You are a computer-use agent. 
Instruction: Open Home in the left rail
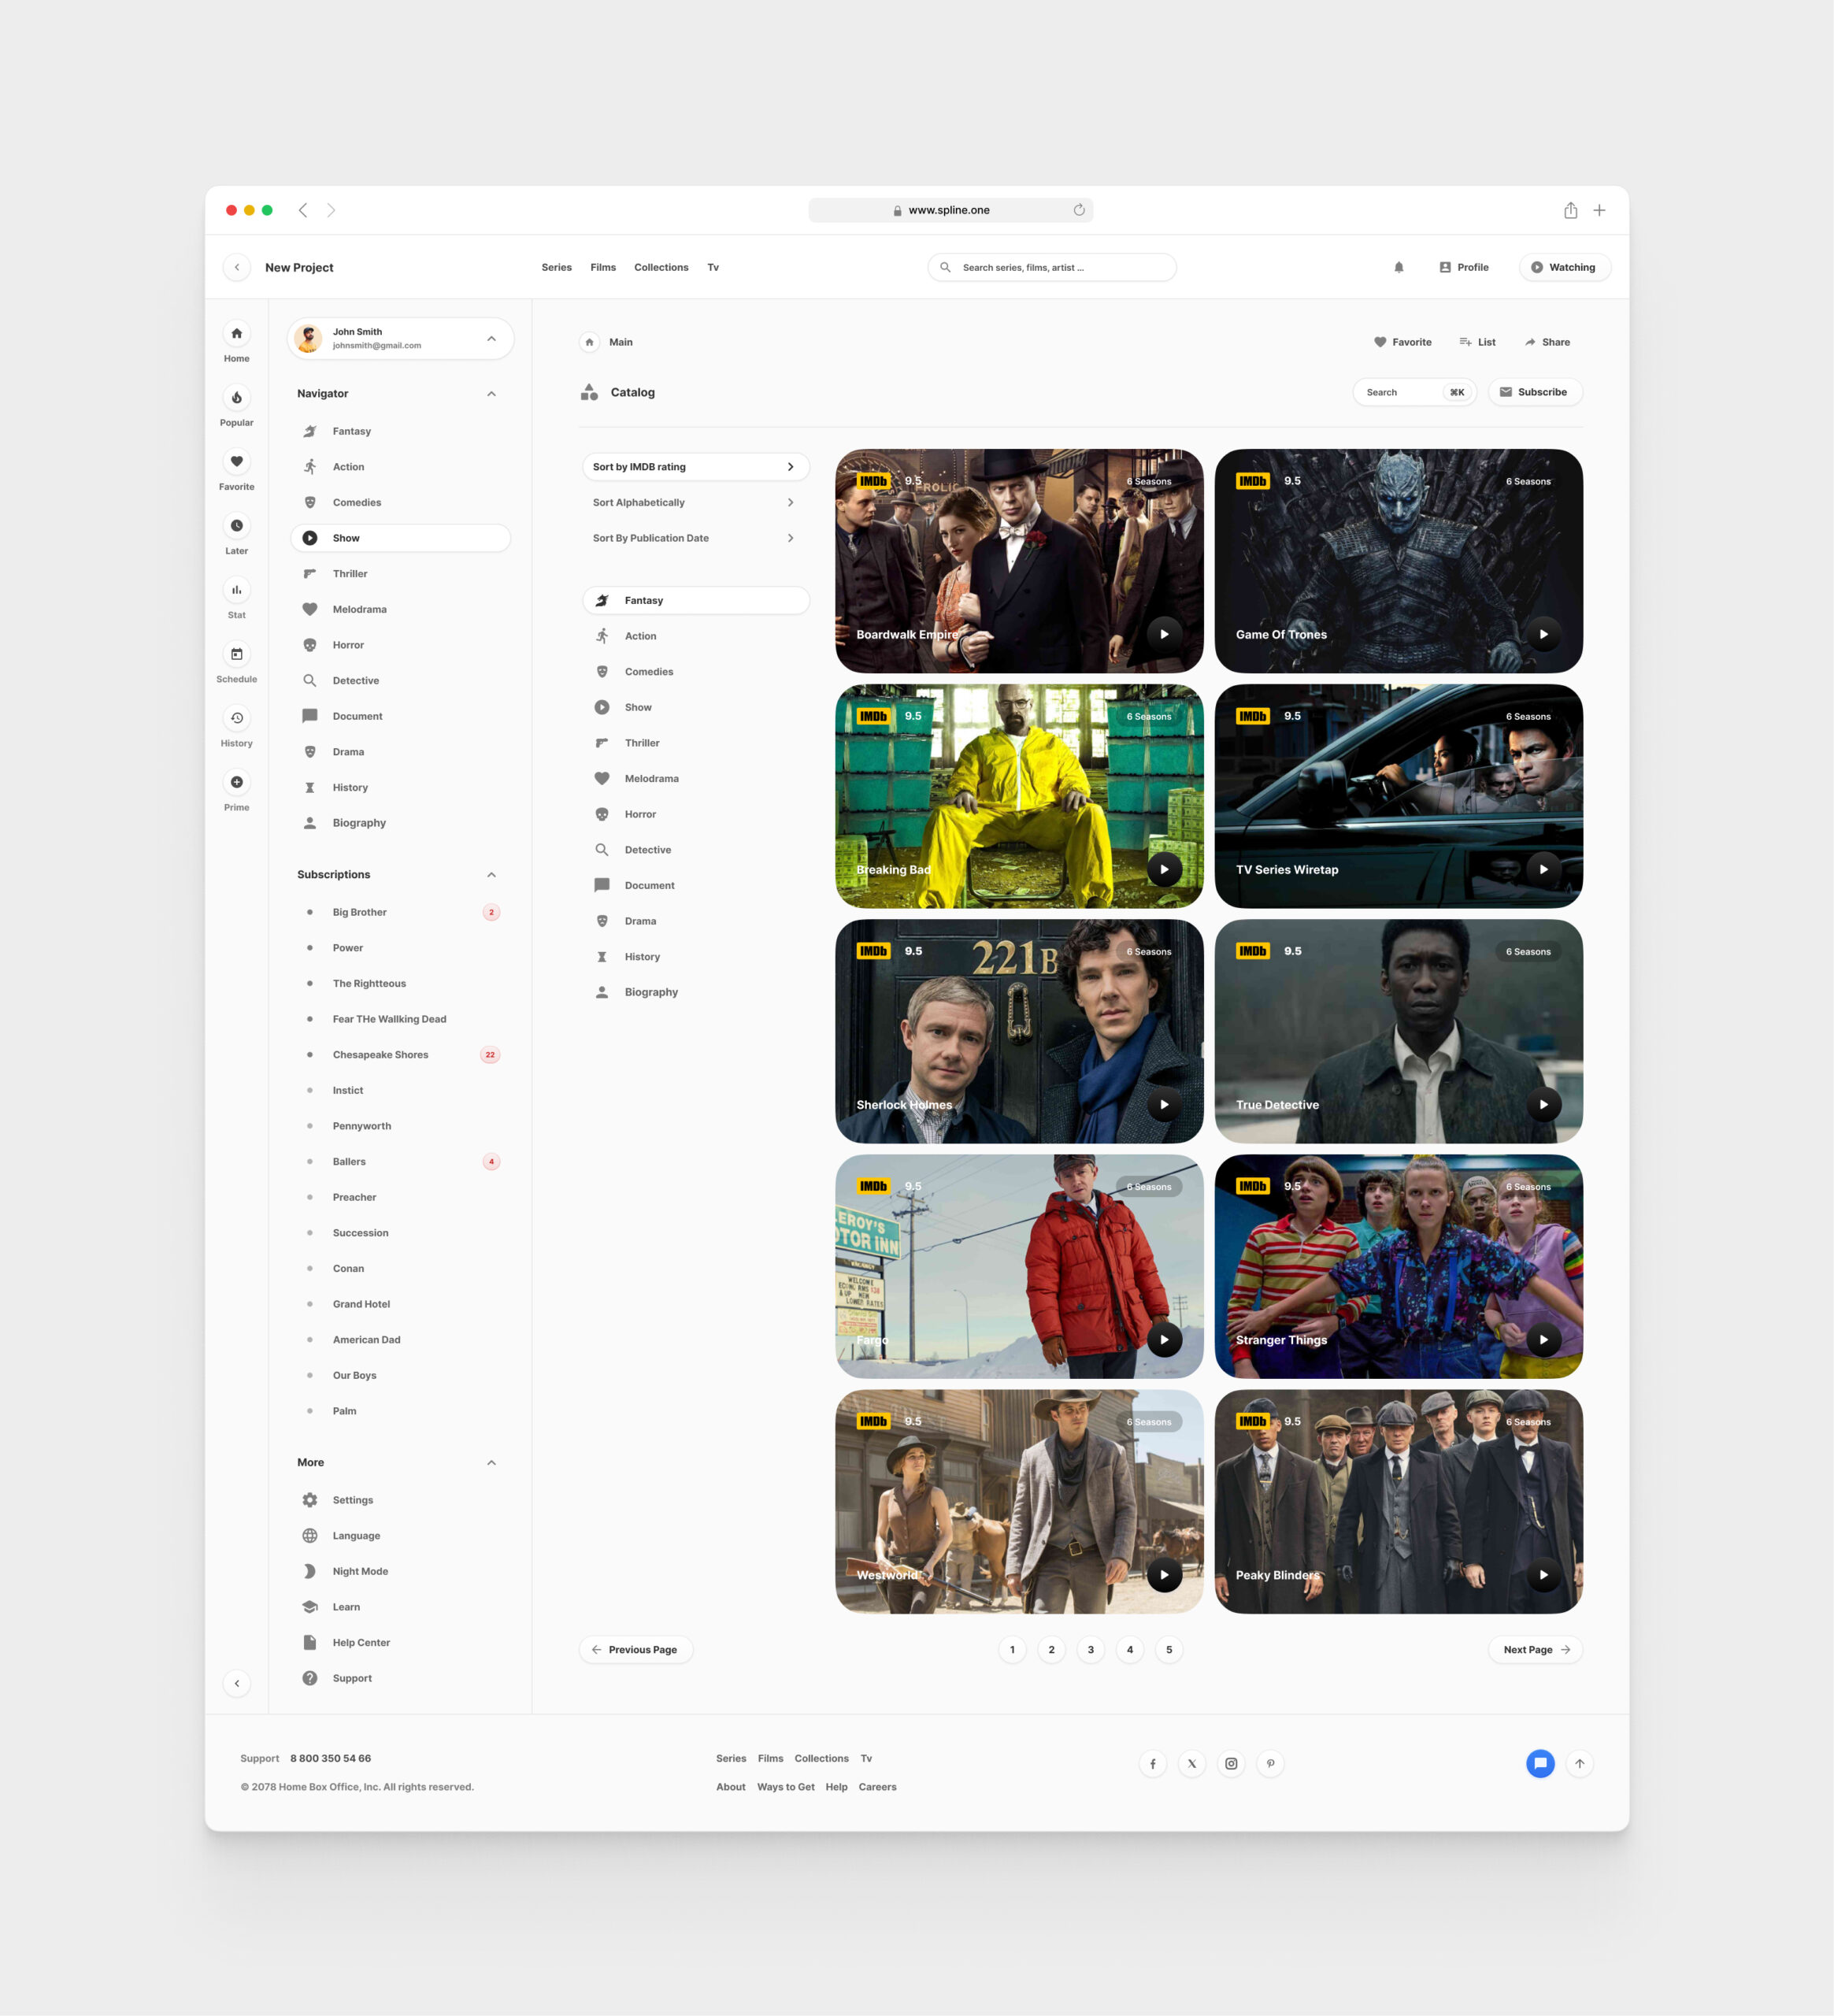[236, 334]
